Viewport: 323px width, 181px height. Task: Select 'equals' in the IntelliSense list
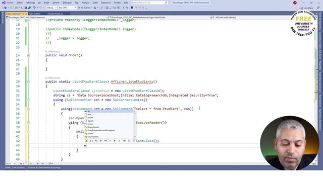pos(109,121)
